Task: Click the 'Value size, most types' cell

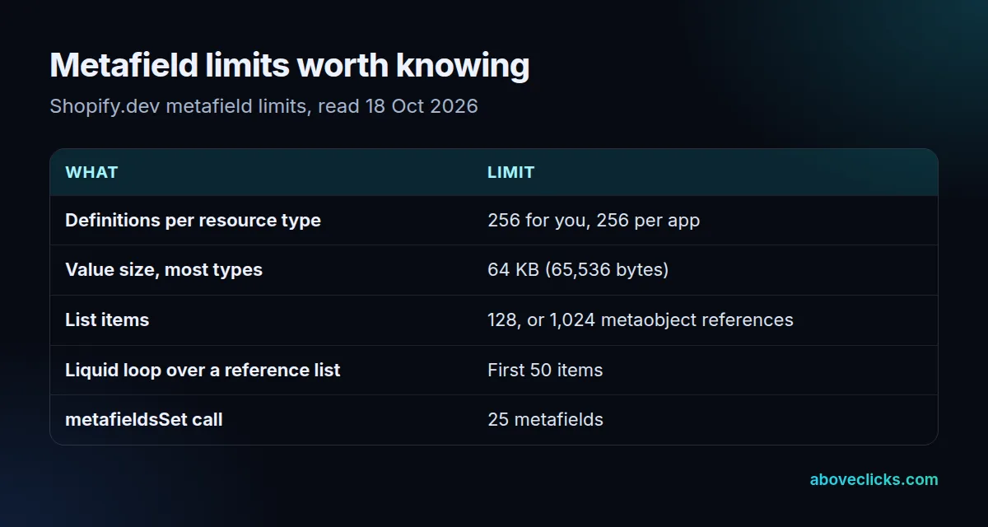Action: pos(164,270)
